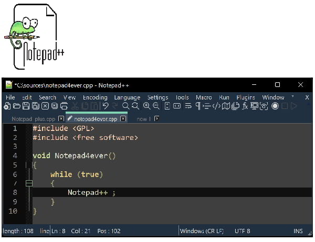Click the Folder as Workspace monitor icon
The image size is (315, 242).
254,106
